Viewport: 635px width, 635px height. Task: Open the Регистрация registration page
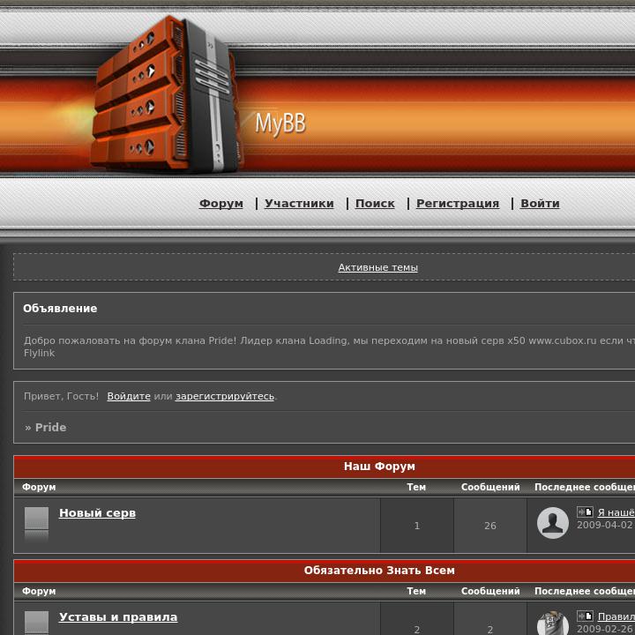(458, 204)
